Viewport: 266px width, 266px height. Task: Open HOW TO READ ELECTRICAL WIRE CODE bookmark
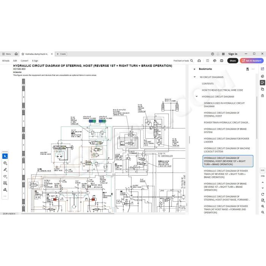[x=222, y=90]
